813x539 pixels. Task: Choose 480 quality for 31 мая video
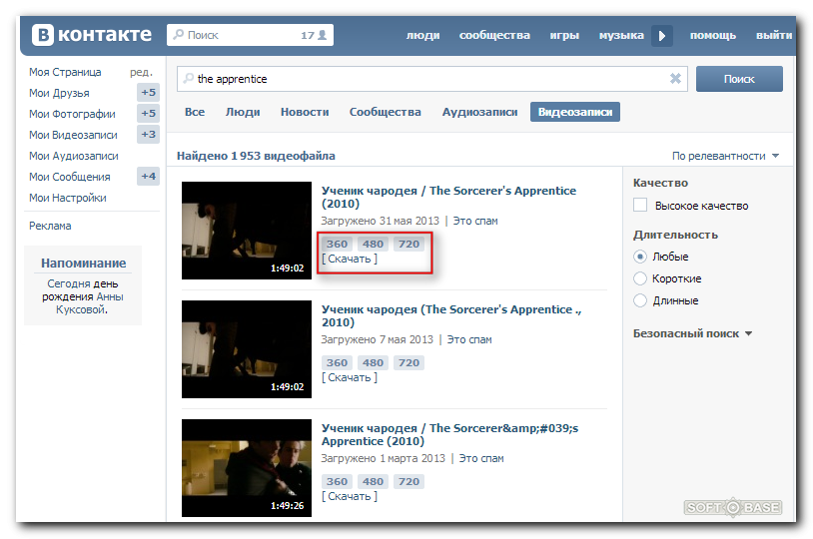373,244
